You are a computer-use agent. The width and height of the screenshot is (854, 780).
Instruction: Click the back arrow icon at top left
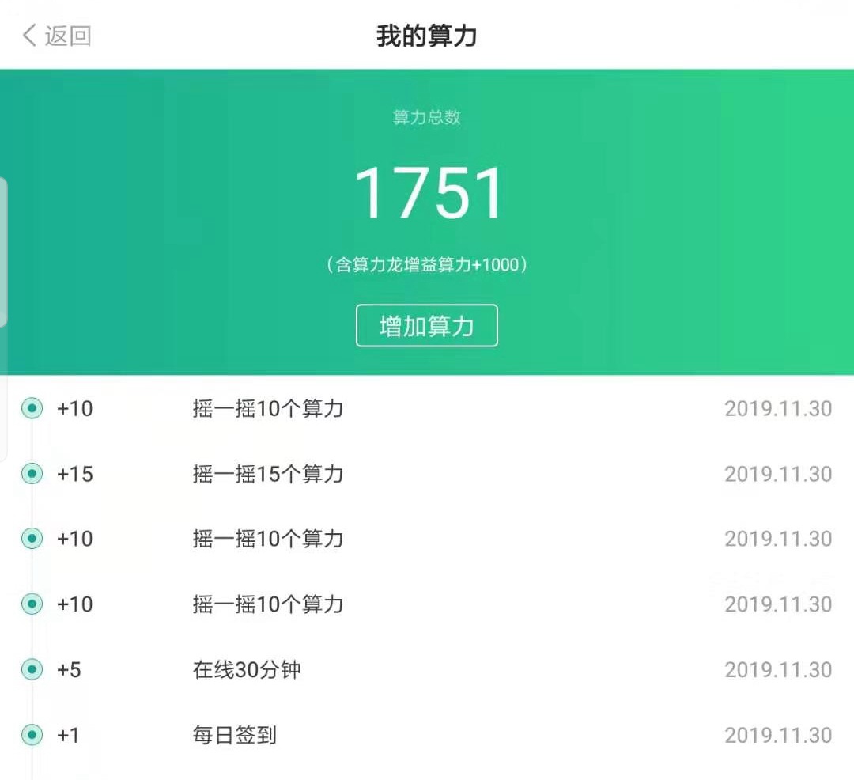coord(30,35)
